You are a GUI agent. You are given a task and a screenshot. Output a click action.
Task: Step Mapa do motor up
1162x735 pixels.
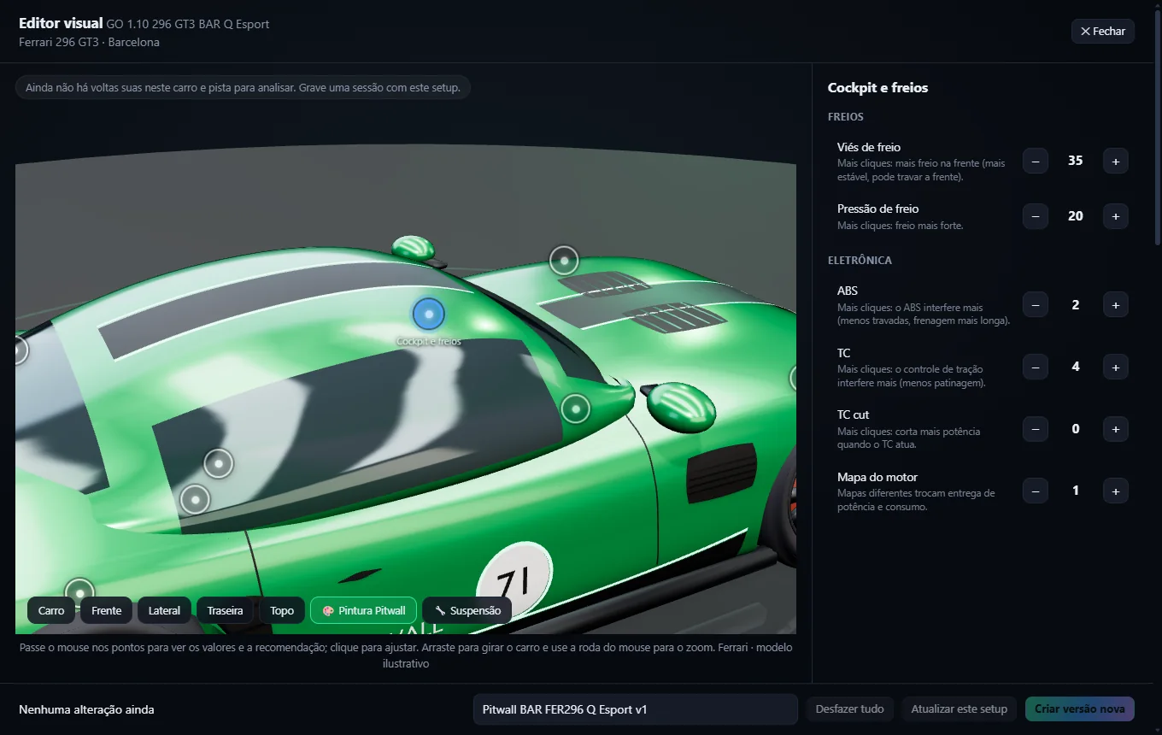(1116, 491)
